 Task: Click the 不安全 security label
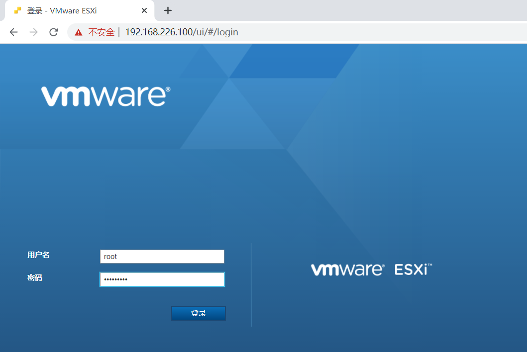coord(101,32)
